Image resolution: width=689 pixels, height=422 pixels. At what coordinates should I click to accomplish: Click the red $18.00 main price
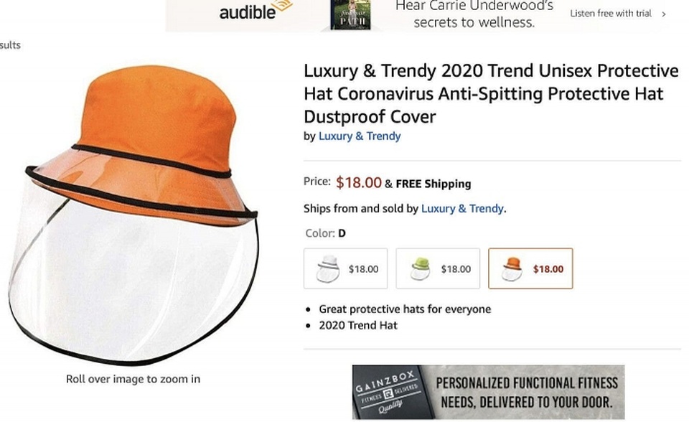click(x=358, y=182)
